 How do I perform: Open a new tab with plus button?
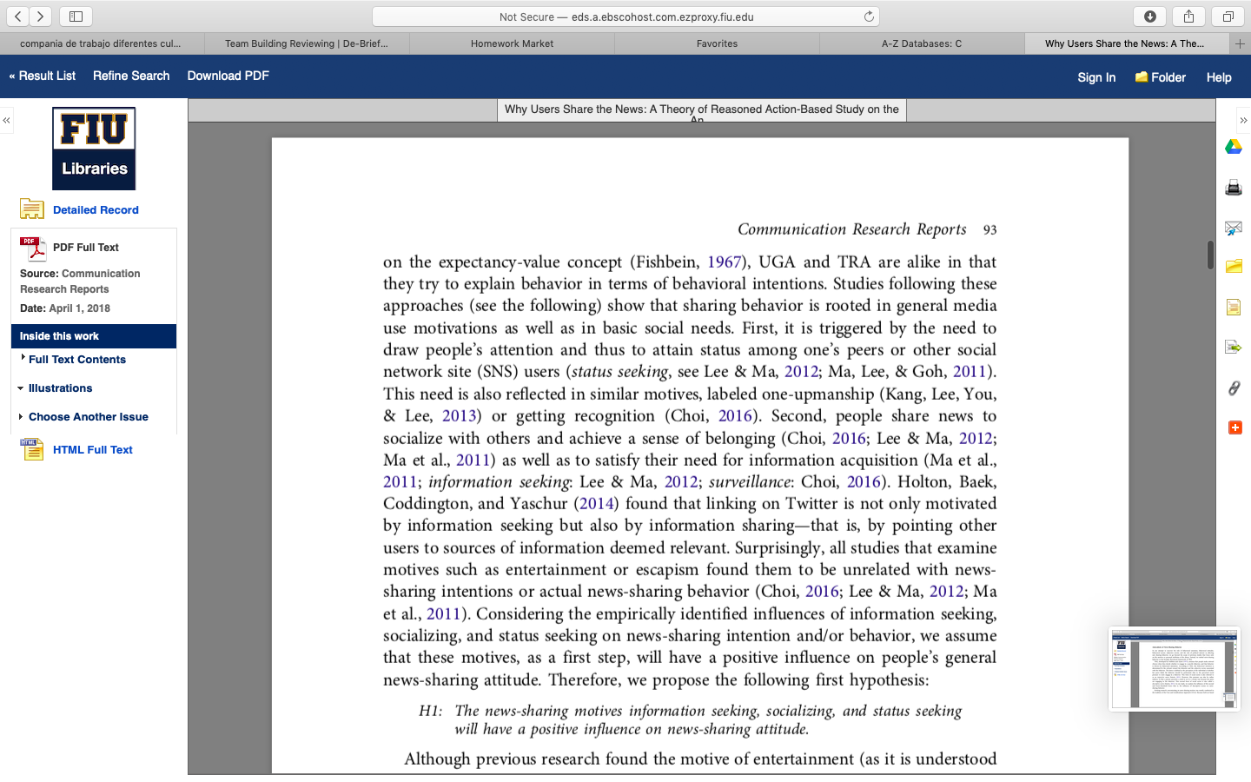(1241, 43)
